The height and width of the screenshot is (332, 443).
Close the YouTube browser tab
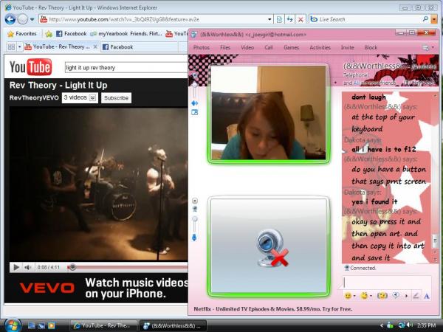pyautogui.click(x=95, y=47)
